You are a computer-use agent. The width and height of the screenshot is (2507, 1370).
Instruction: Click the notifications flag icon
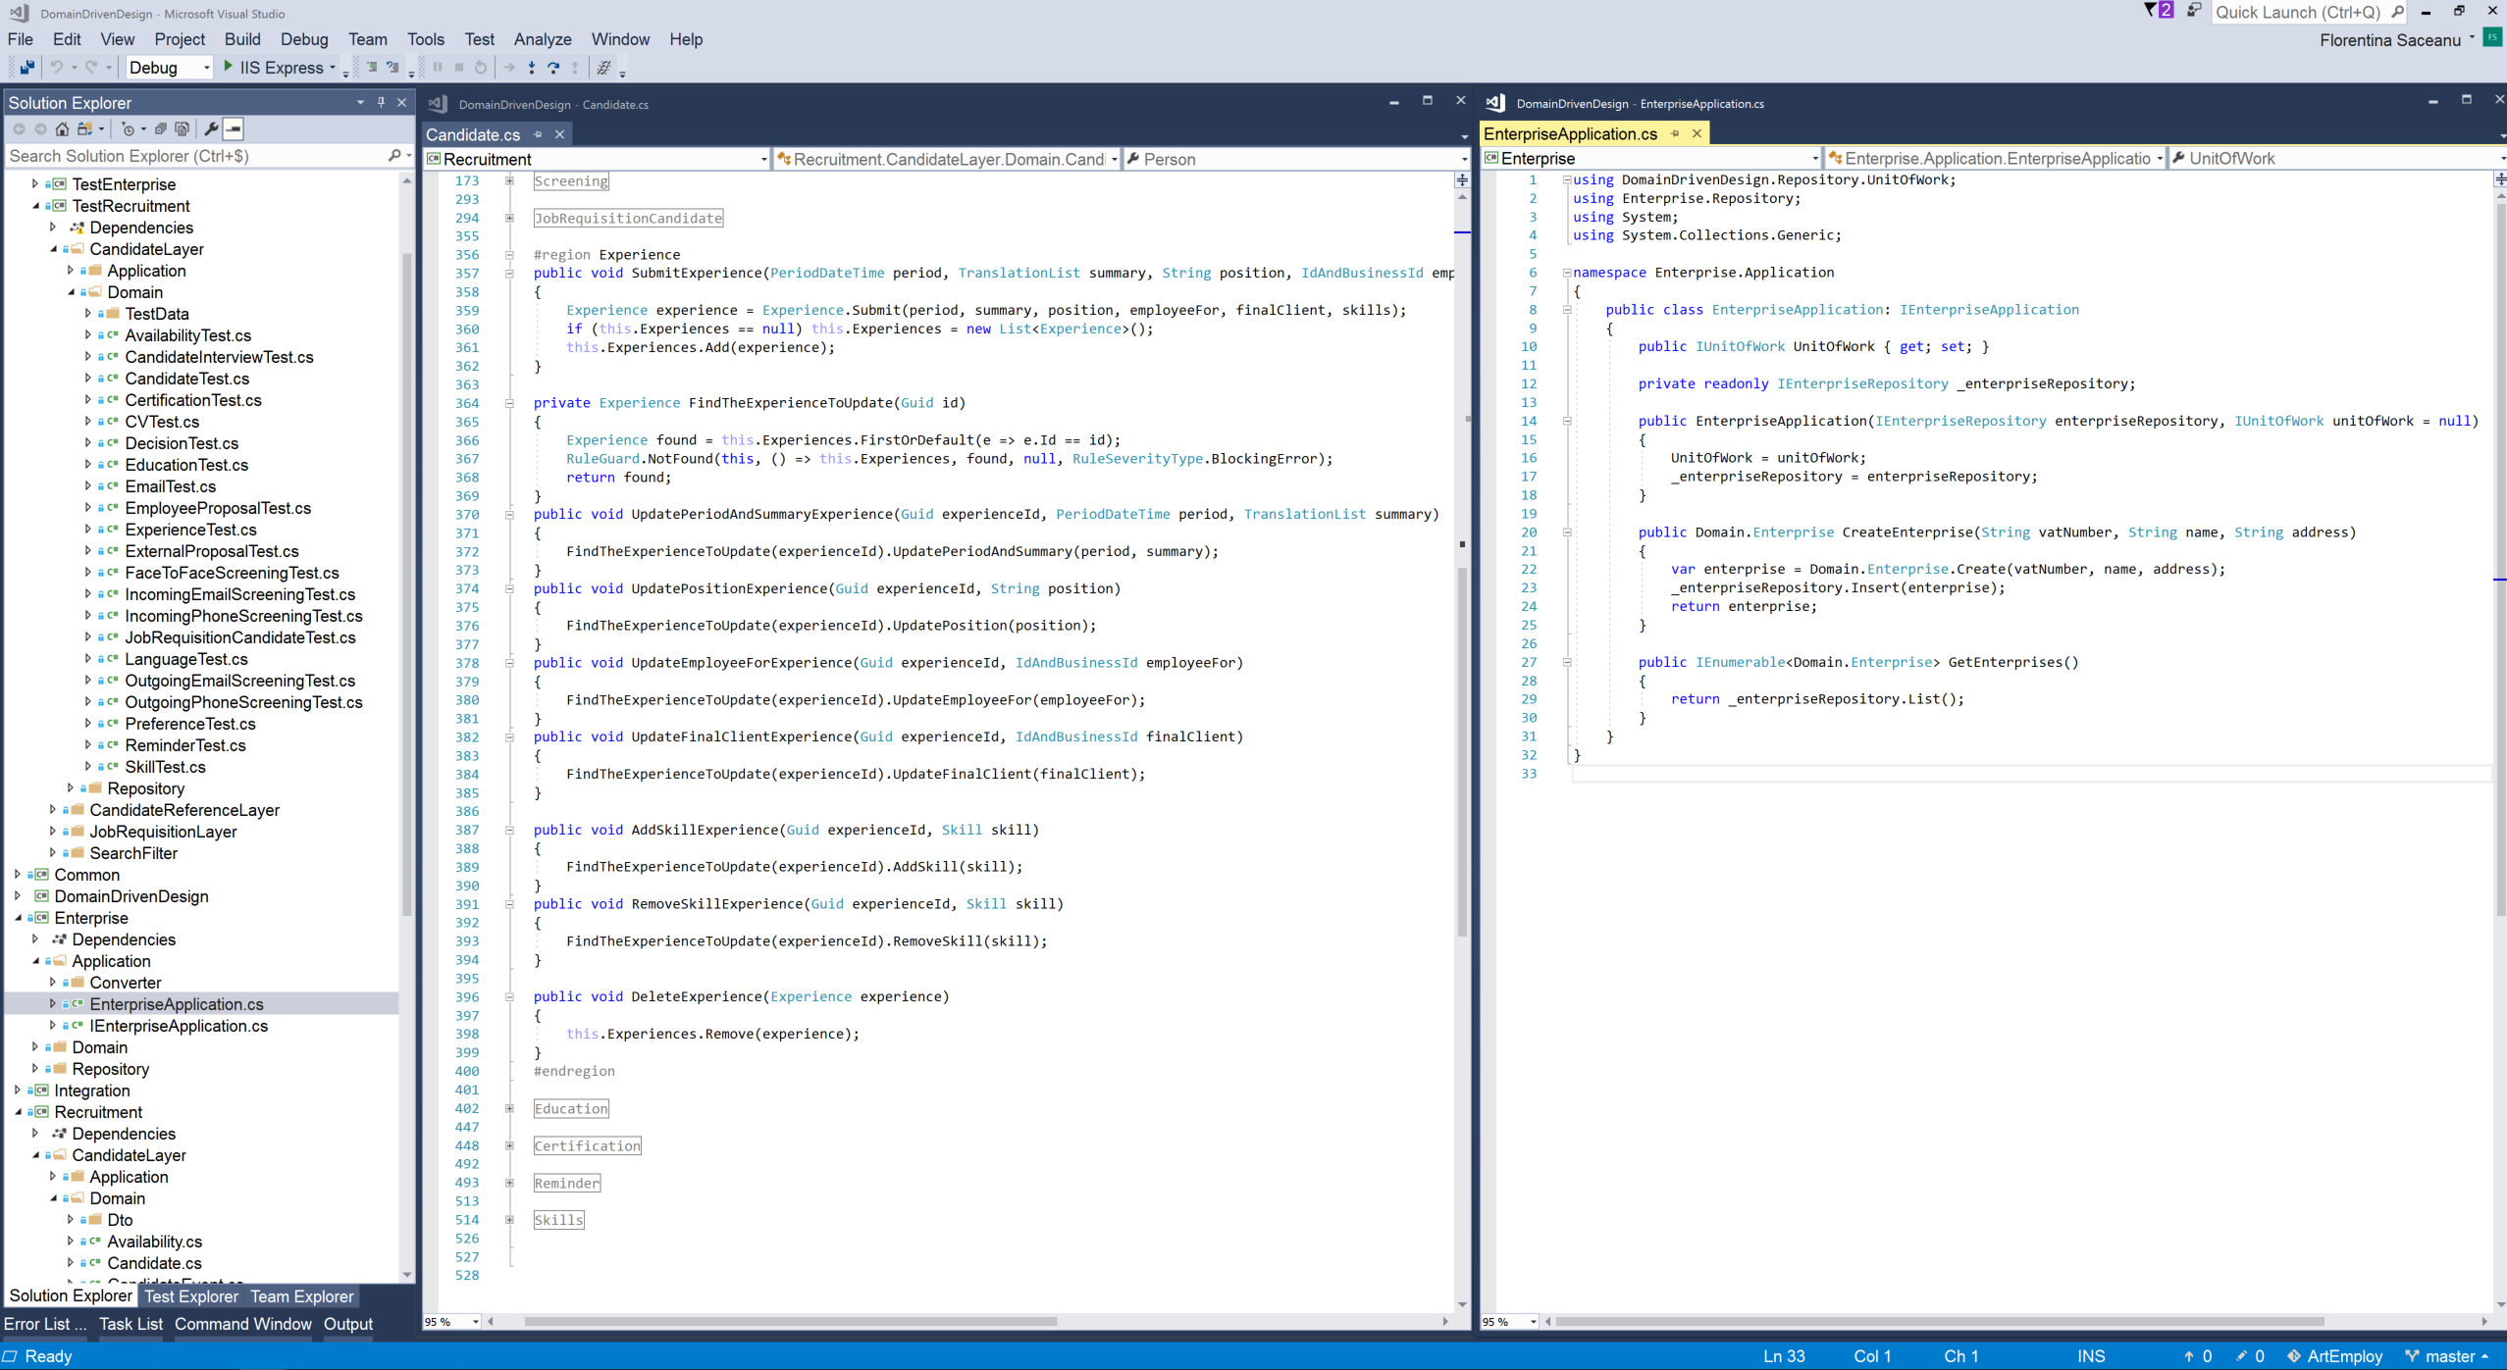pos(2150,11)
